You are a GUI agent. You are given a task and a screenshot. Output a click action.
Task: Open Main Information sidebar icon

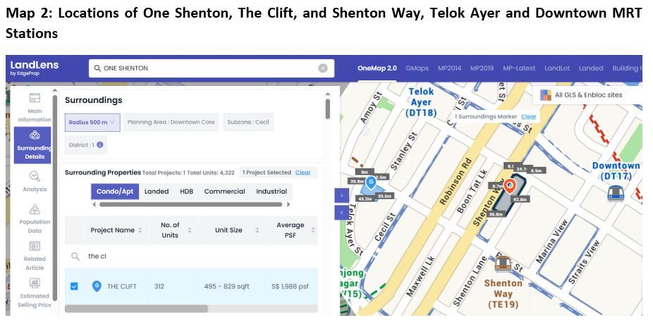point(35,99)
